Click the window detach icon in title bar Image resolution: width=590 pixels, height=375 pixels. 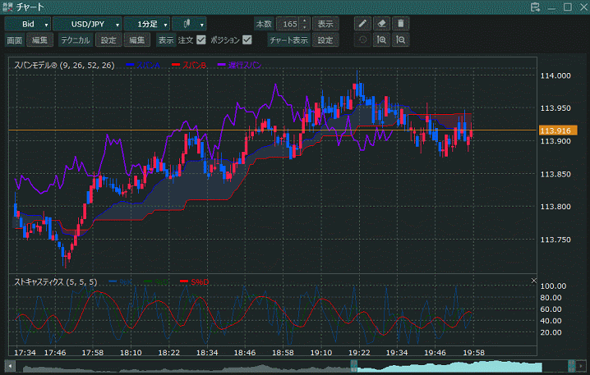pos(536,7)
